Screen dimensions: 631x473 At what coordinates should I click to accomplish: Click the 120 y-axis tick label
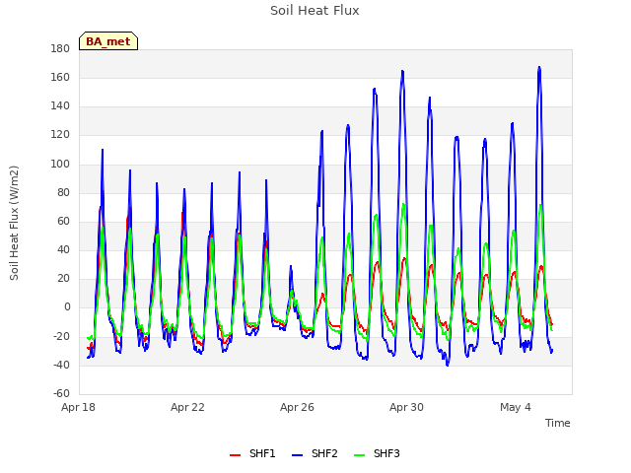tap(60, 135)
